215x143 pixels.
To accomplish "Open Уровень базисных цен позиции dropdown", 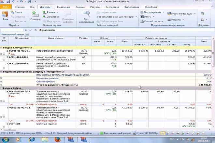I will click(136, 17).
